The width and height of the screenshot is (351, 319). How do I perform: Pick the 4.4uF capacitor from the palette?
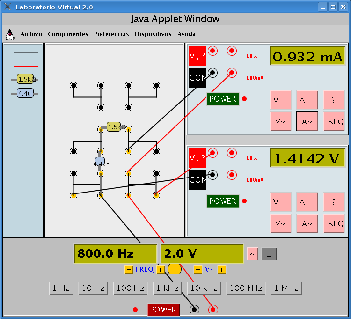[25, 93]
